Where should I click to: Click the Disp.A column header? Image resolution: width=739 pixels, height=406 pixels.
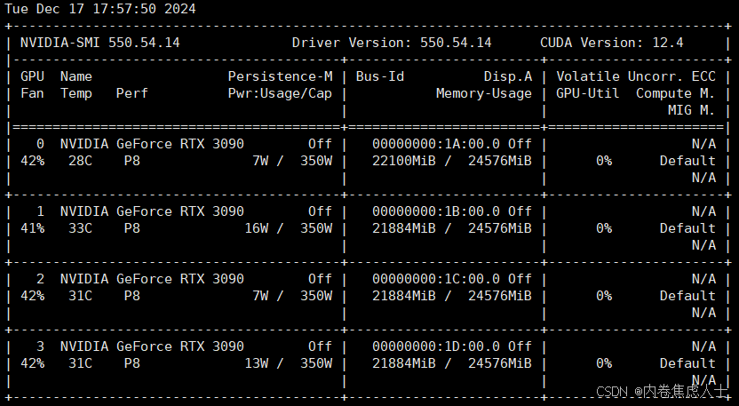click(507, 76)
